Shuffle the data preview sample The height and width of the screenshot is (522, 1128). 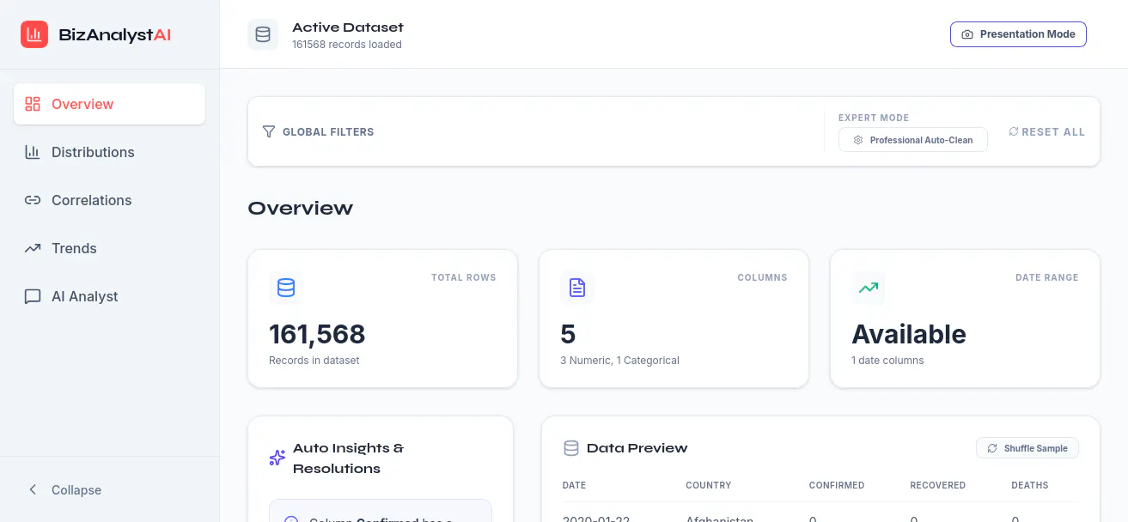[x=1027, y=448]
